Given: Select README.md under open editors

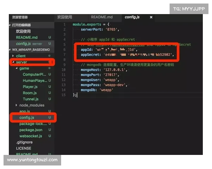Looking at the screenshot, I should point(26,37).
